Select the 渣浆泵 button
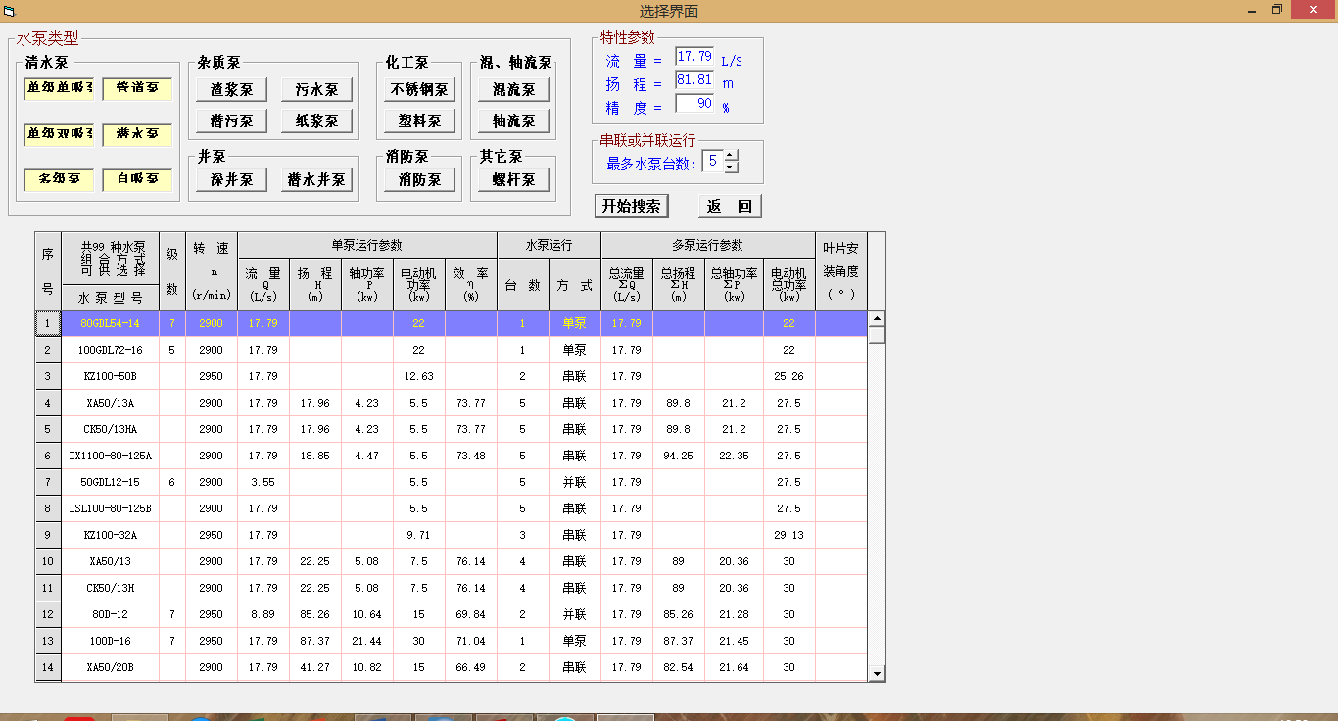The height and width of the screenshot is (721, 1338). (231, 89)
